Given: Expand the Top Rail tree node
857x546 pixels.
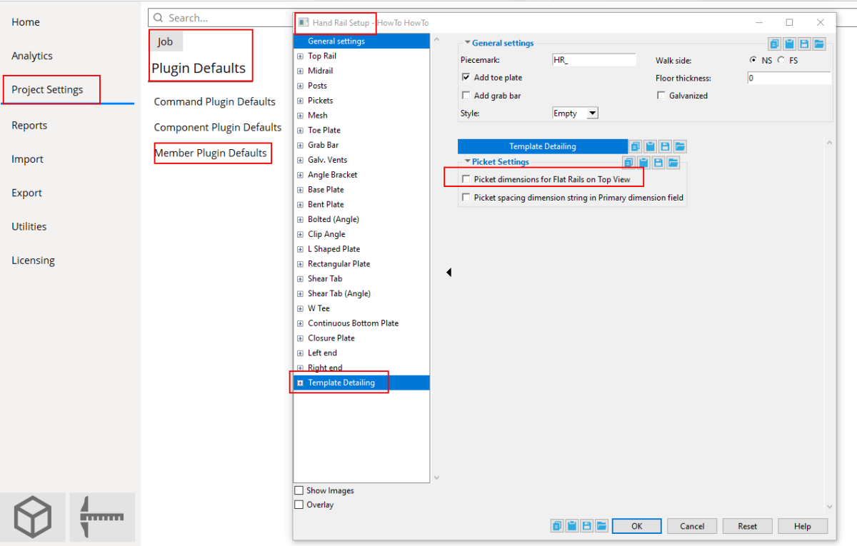Looking at the screenshot, I should 300,56.
